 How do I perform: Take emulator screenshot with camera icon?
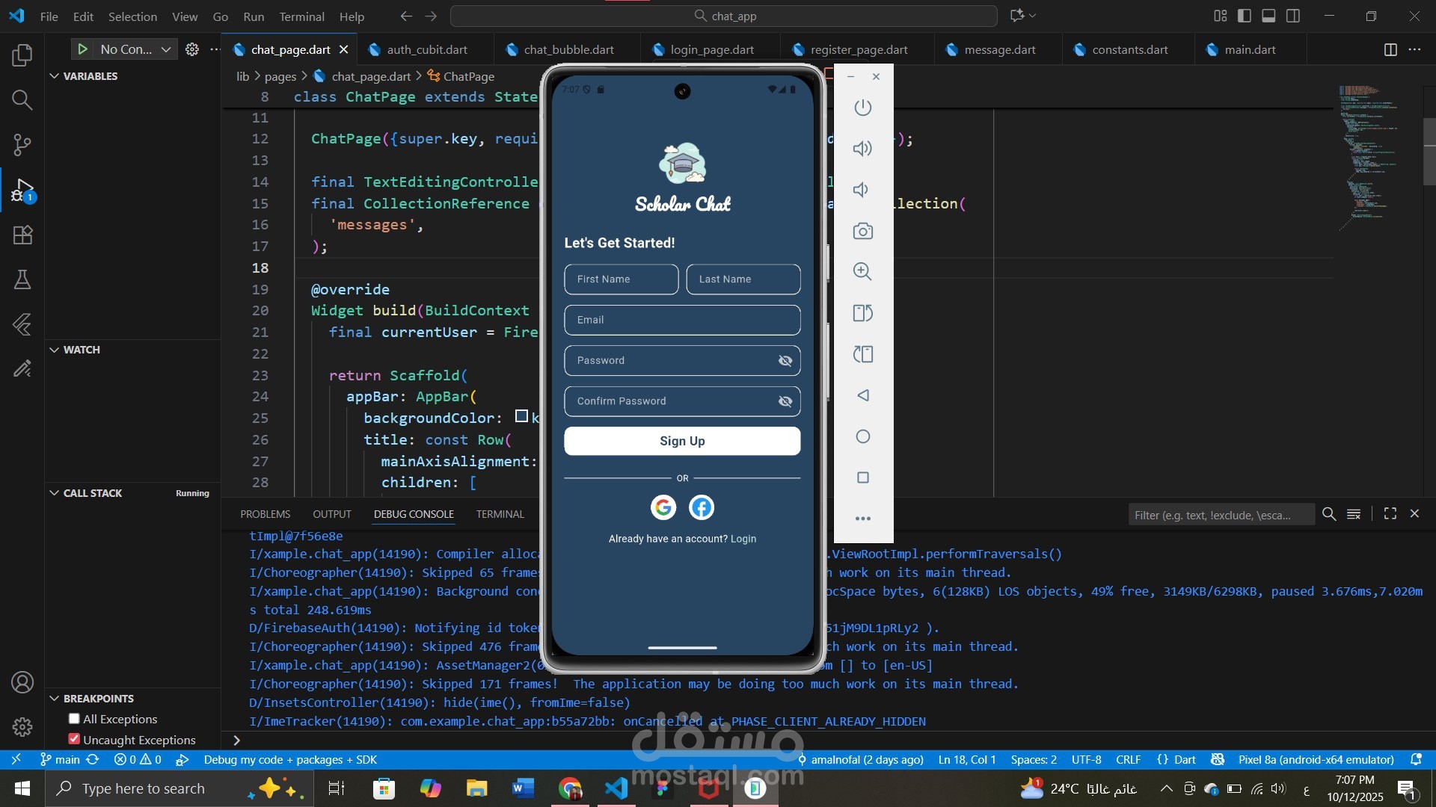pyautogui.click(x=862, y=231)
